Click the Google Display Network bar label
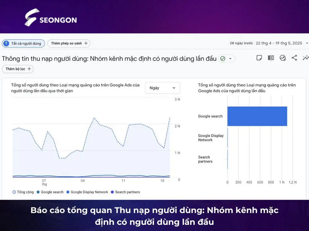 point(211,138)
